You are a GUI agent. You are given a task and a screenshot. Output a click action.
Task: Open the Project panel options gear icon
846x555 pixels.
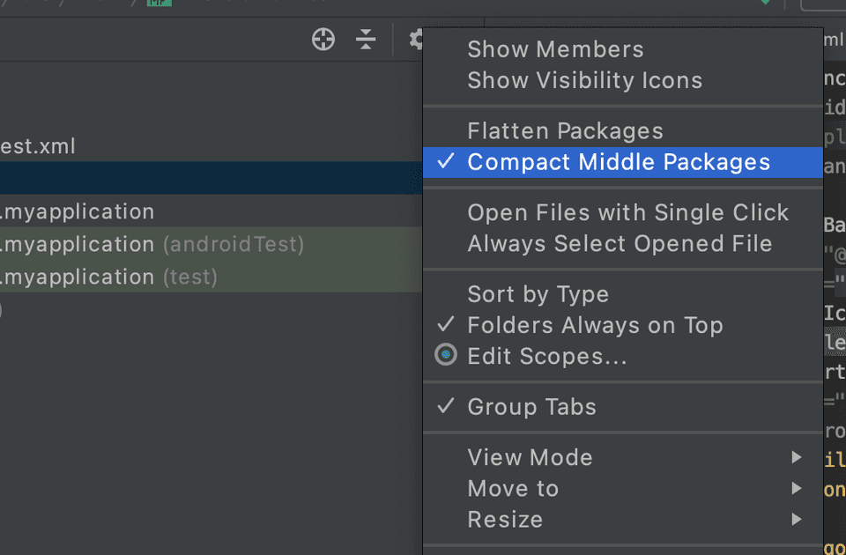pyautogui.click(x=415, y=39)
